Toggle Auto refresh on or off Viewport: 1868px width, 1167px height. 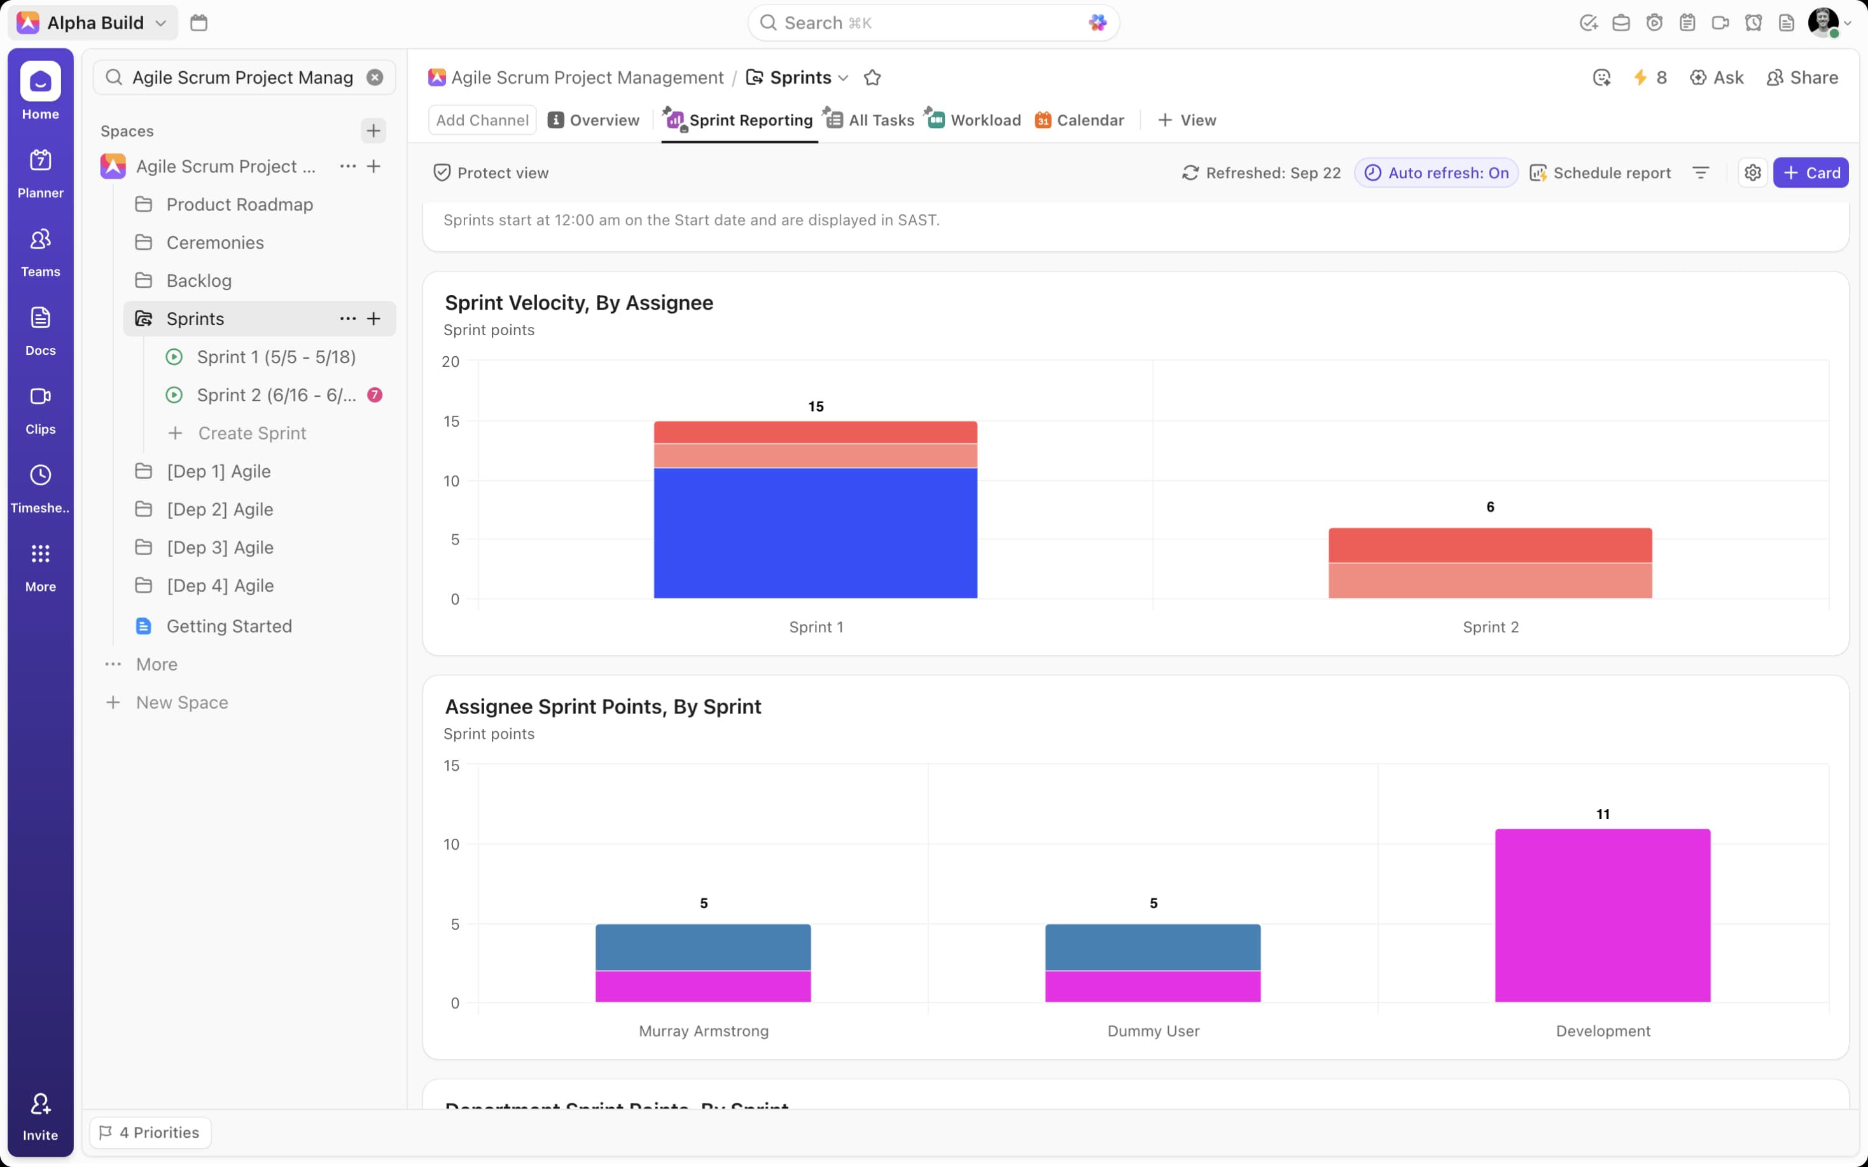(1437, 173)
